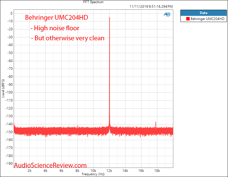Click the -140 level axis tick label

click(9, 124)
